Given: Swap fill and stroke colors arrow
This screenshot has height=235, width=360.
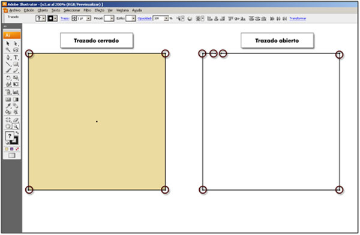Looking at the screenshot, I should click(x=17, y=133).
